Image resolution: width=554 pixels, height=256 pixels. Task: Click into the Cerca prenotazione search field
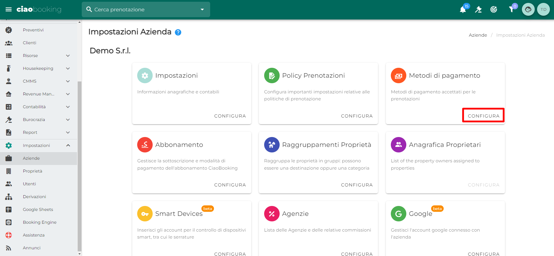tap(145, 10)
